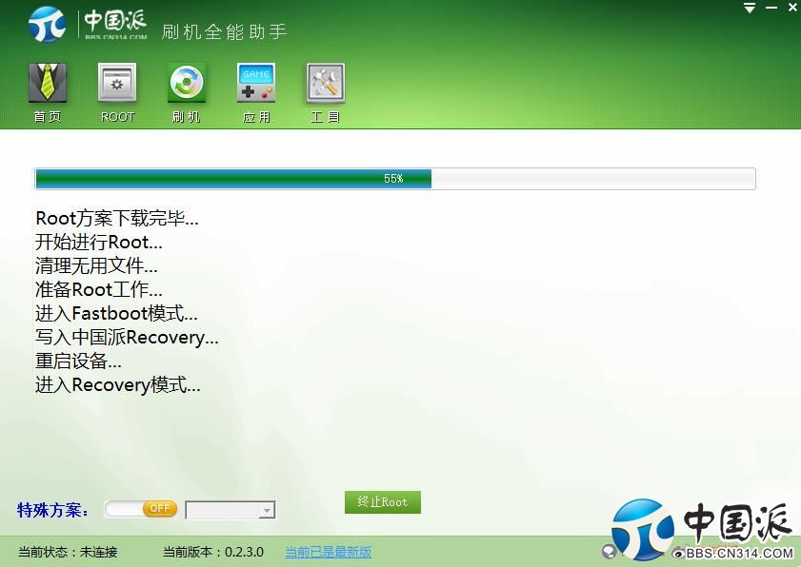
Task: Select the '重启设备...' log line
Action: pos(78,362)
